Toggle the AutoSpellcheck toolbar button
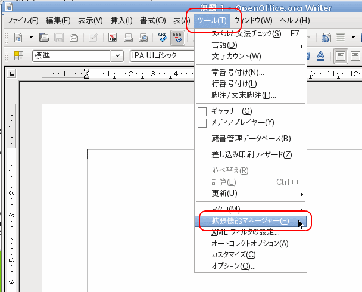Viewport: 362px width, 292px height. coord(177,38)
